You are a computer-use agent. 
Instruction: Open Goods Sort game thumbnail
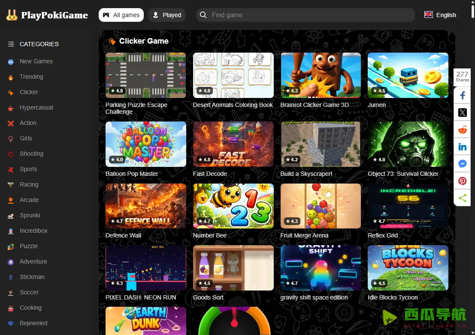click(233, 268)
